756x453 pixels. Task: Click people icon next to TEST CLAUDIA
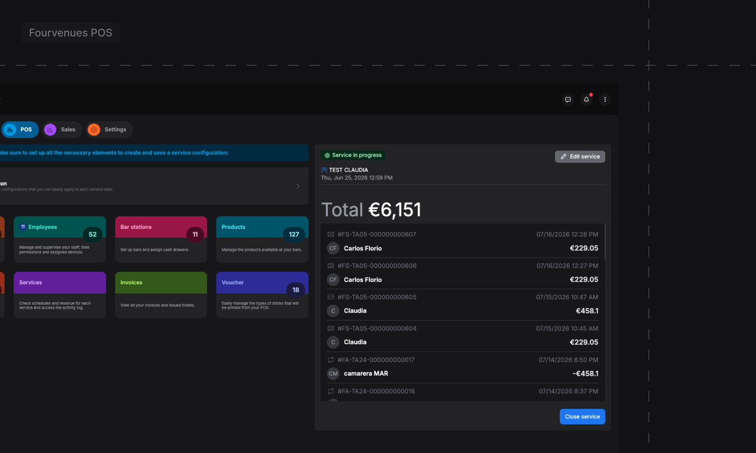[x=324, y=170]
